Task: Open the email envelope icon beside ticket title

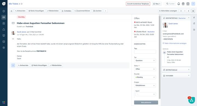Action: (x=13, y=23)
